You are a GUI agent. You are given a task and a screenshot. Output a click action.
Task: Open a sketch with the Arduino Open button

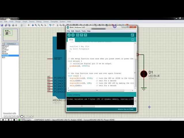(82, 35)
